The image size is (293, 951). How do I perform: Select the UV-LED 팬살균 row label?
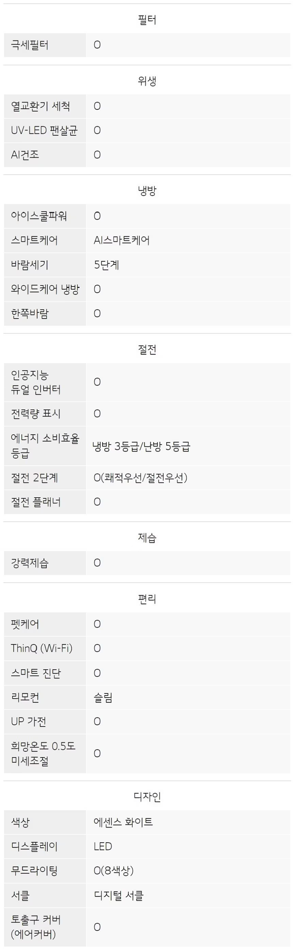(x=44, y=130)
